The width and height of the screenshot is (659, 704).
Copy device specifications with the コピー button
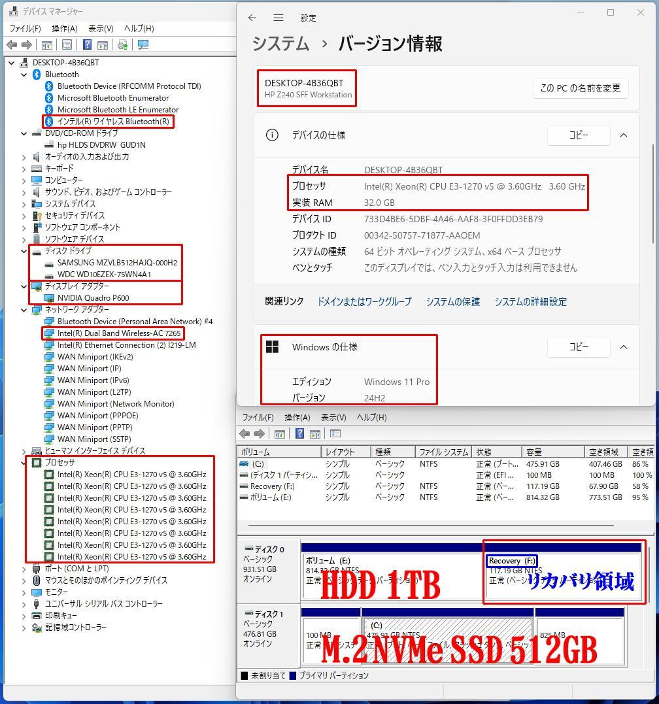pyautogui.click(x=578, y=135)
